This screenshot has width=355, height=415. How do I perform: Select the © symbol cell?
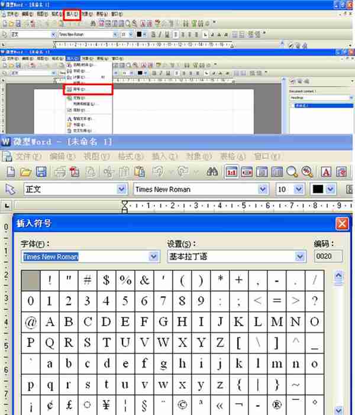tap(182, 405)
